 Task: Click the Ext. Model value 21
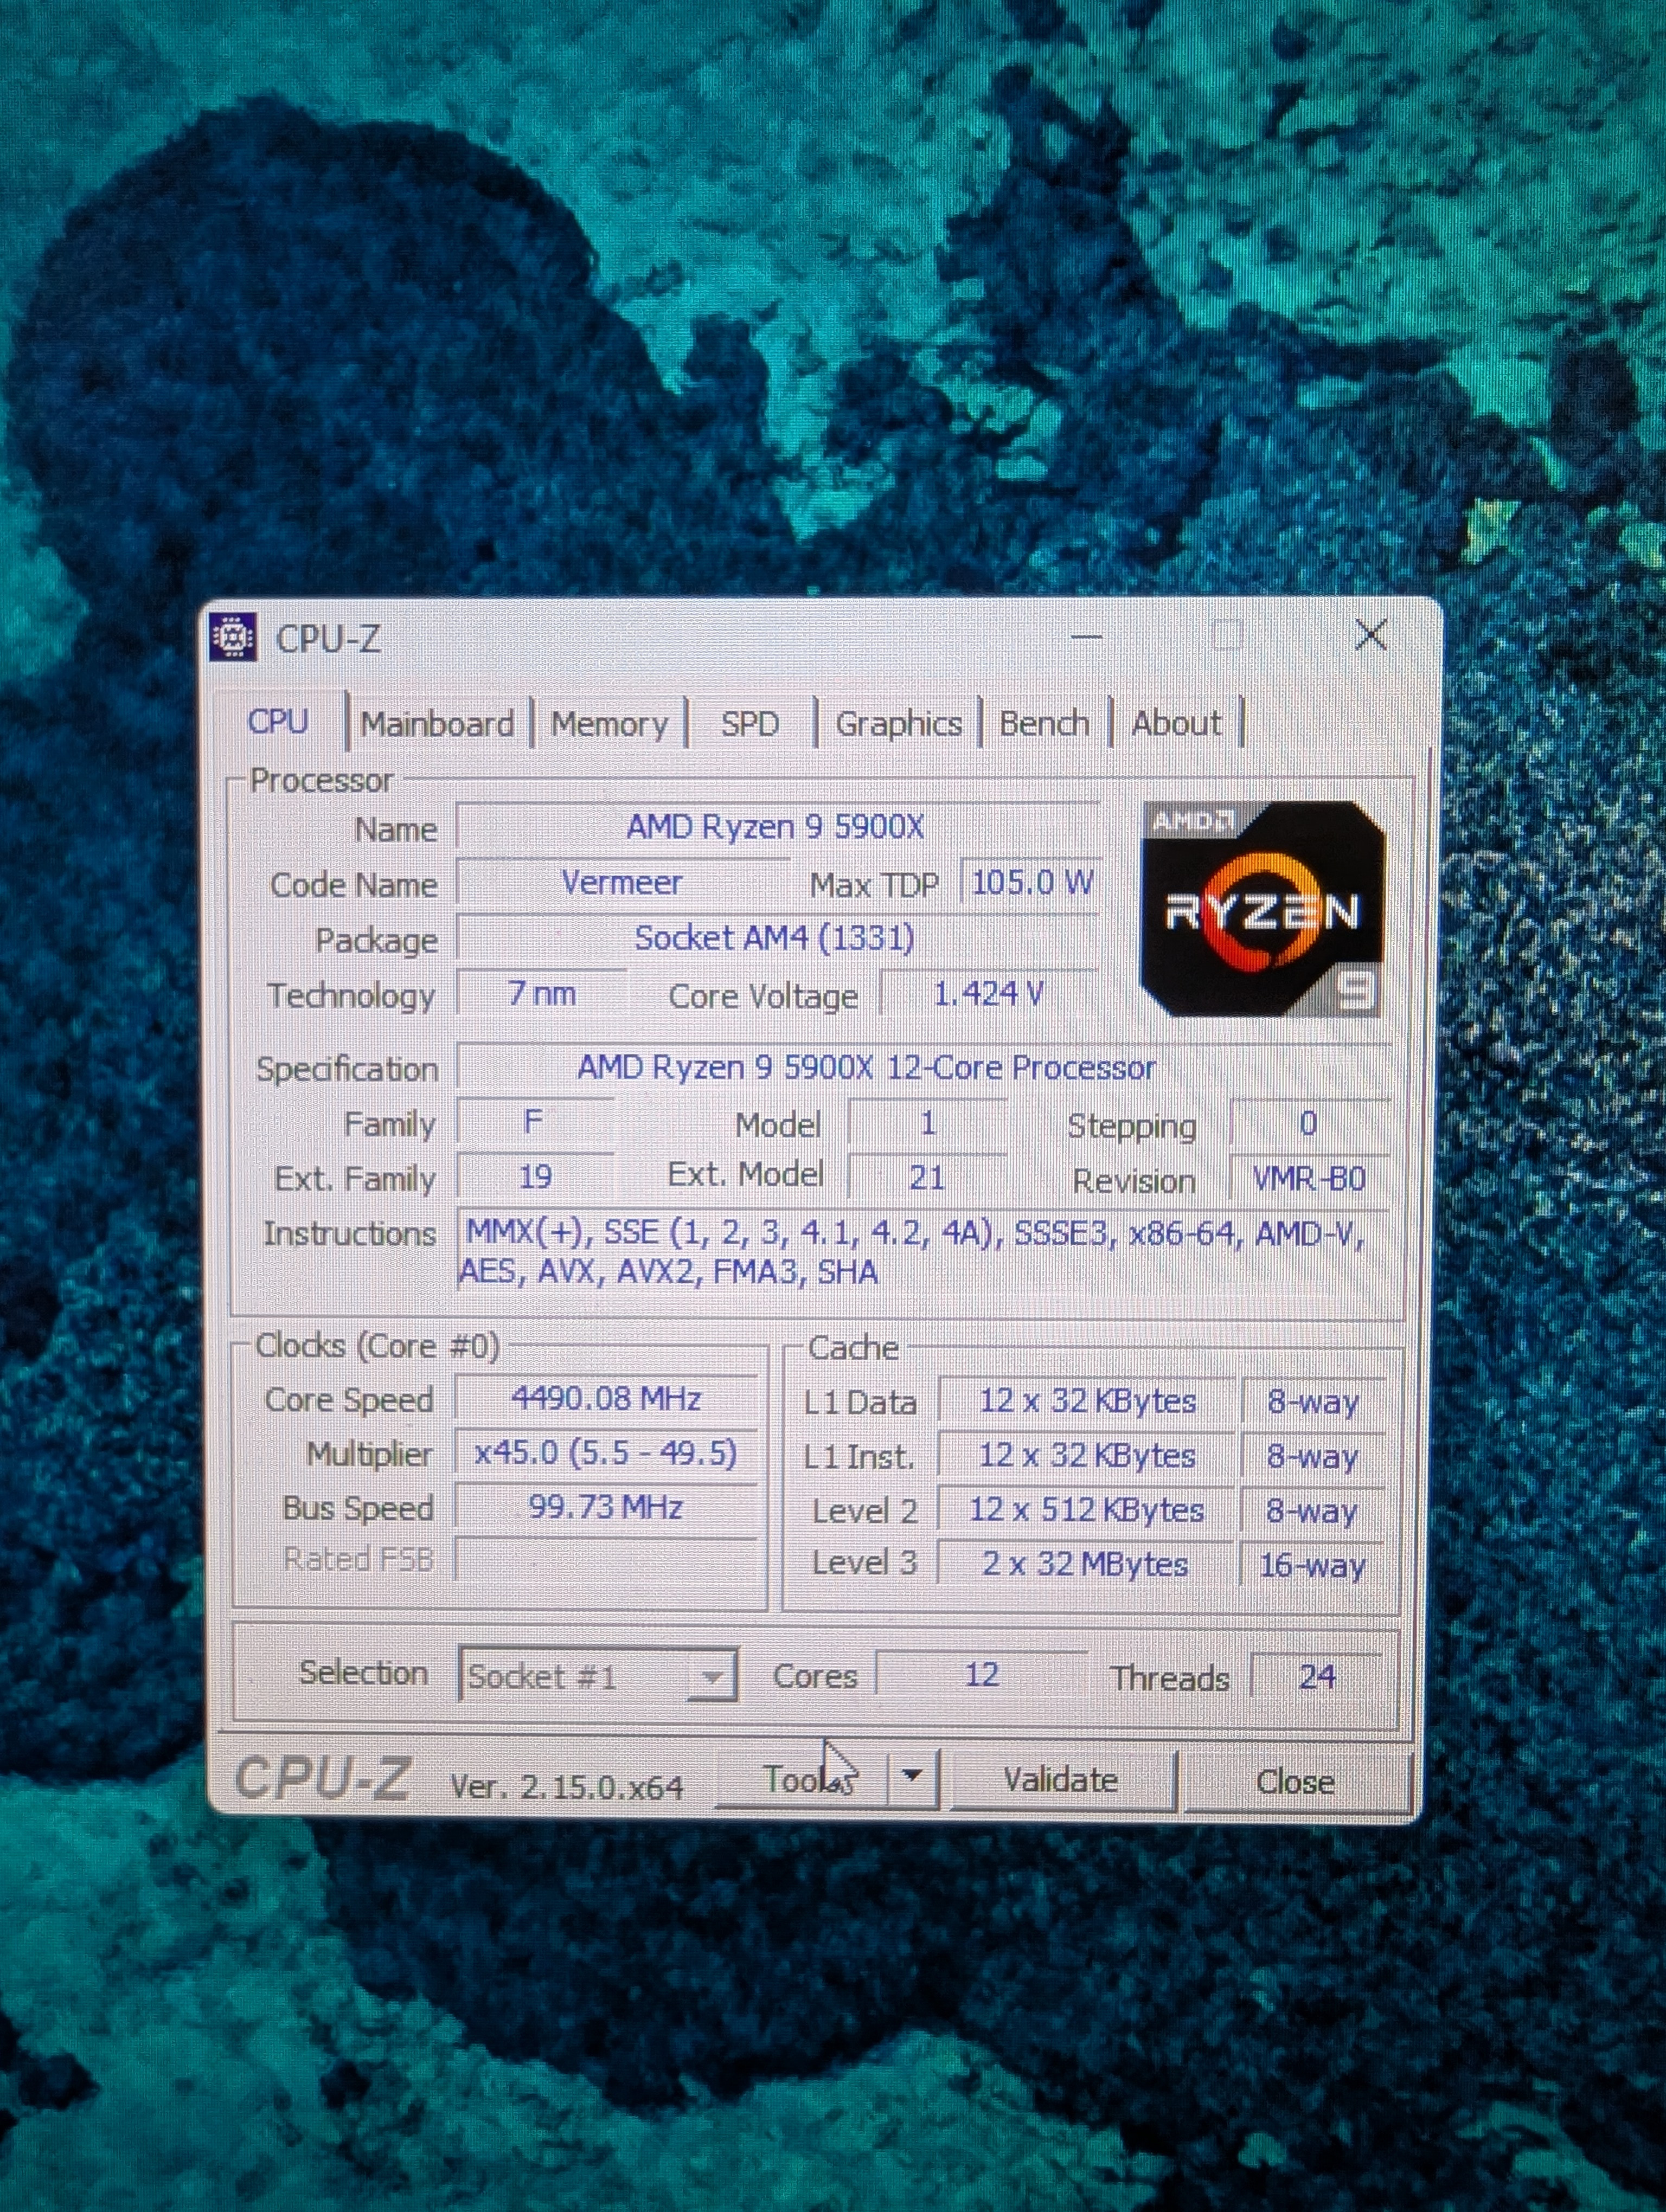[927, 1177]
